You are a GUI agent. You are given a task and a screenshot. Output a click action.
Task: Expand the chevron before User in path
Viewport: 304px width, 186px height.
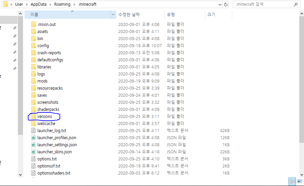pos(11,4)
